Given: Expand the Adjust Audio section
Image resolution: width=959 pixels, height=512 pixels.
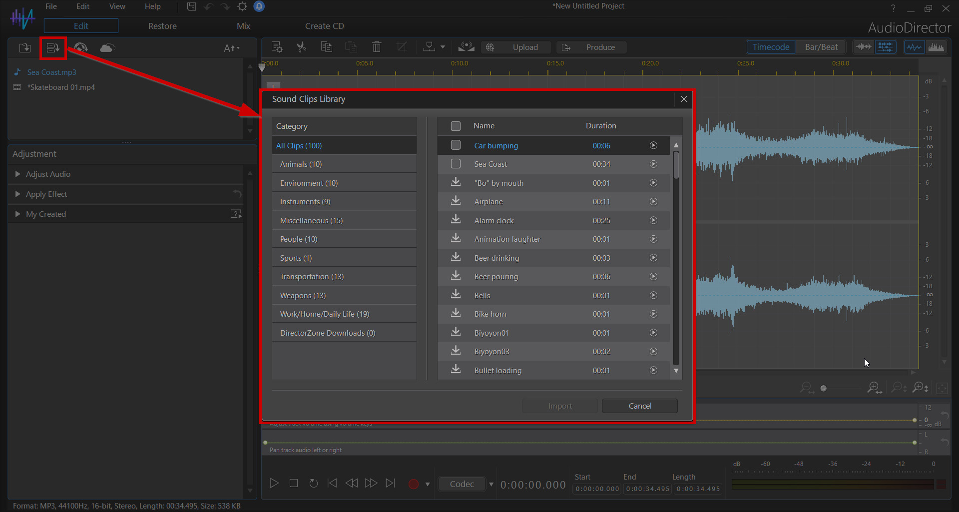Looking at the screenshot, I should (18, 174).
